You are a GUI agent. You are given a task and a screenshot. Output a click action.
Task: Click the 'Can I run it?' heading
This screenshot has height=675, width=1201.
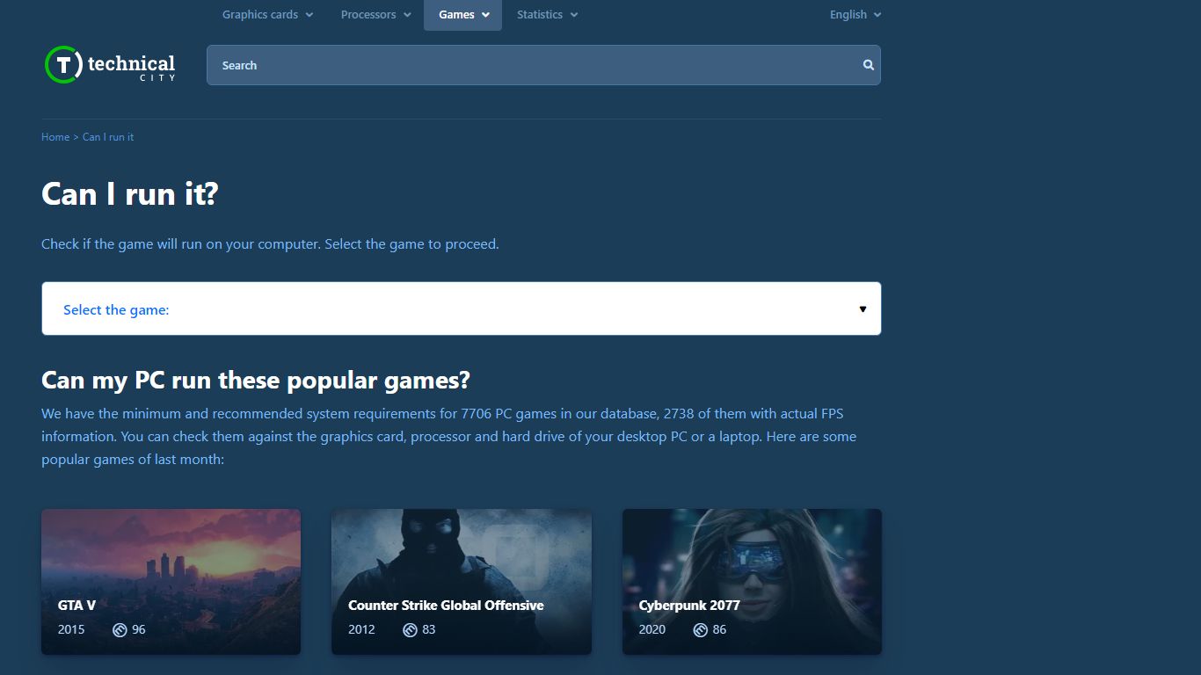[x=129, y=194]
